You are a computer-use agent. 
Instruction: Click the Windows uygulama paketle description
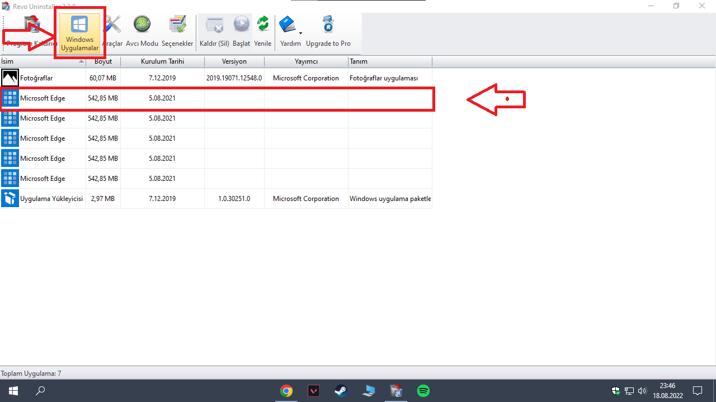(x=390, y=199)
